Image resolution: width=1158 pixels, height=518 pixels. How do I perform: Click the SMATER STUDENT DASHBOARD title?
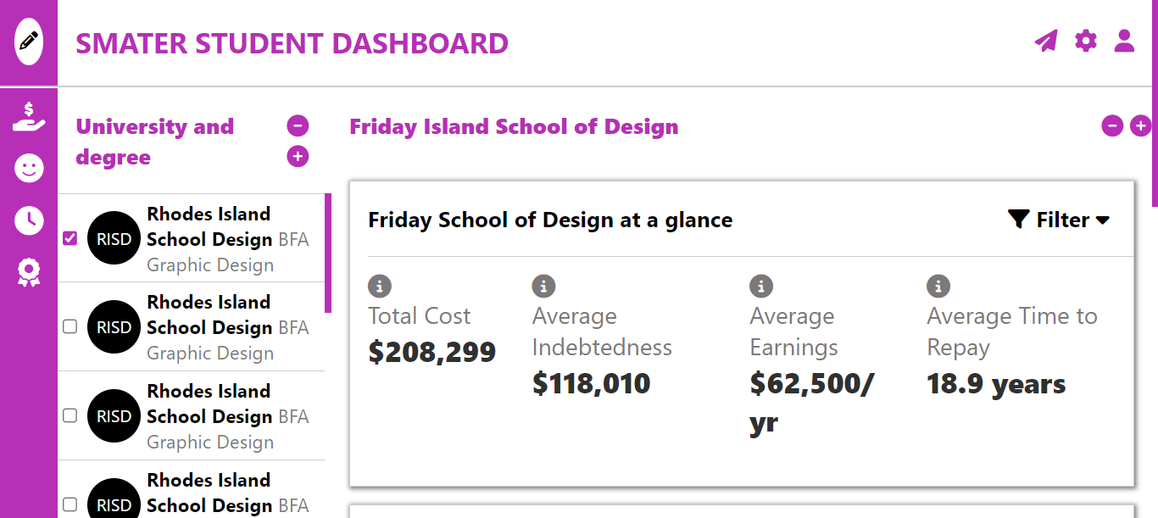292,43
